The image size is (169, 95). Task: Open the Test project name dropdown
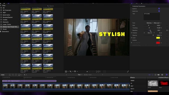[x=80, y=75]
